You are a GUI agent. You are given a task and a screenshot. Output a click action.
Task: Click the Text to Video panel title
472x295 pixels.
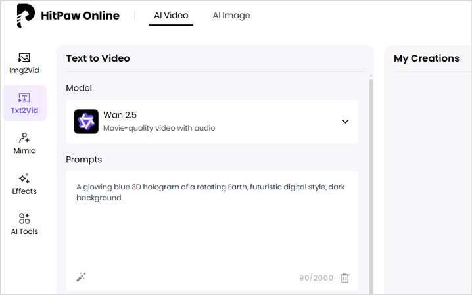click(98, 58)
